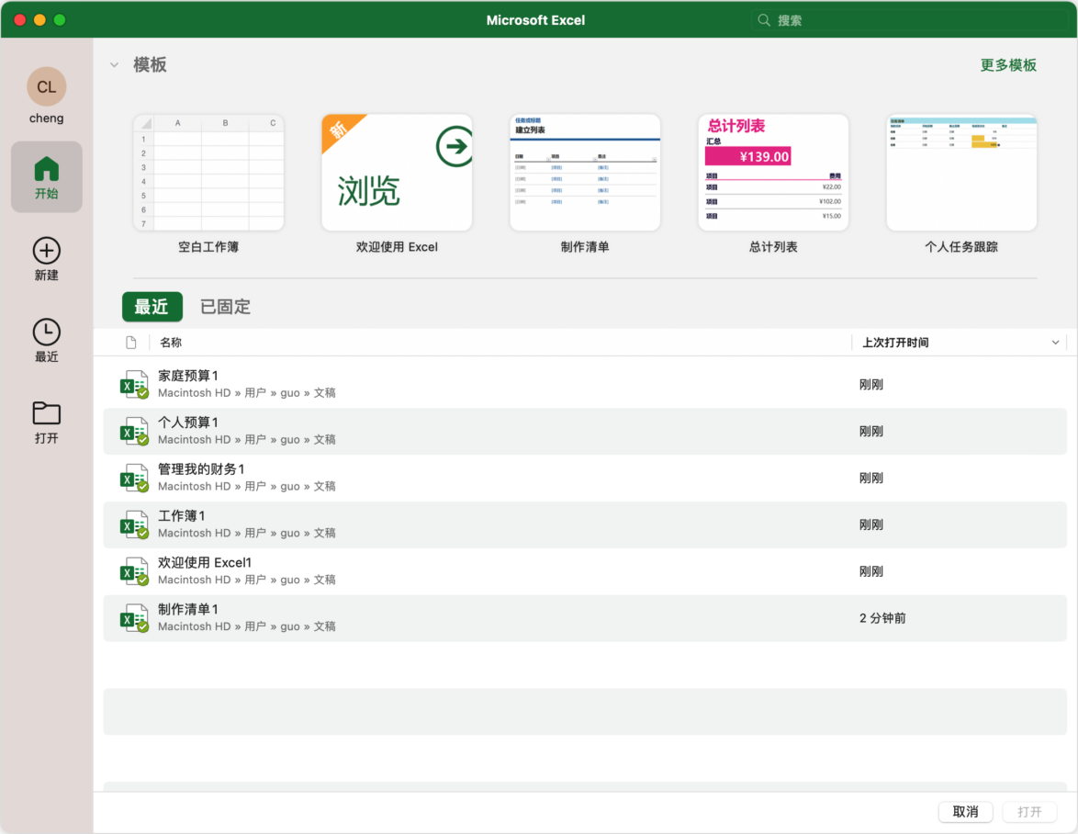Select the 个人任务跟踪 template thumbnail
Image resolution: width=1078 pixels, height=834 pixels.
click(961, 172)
